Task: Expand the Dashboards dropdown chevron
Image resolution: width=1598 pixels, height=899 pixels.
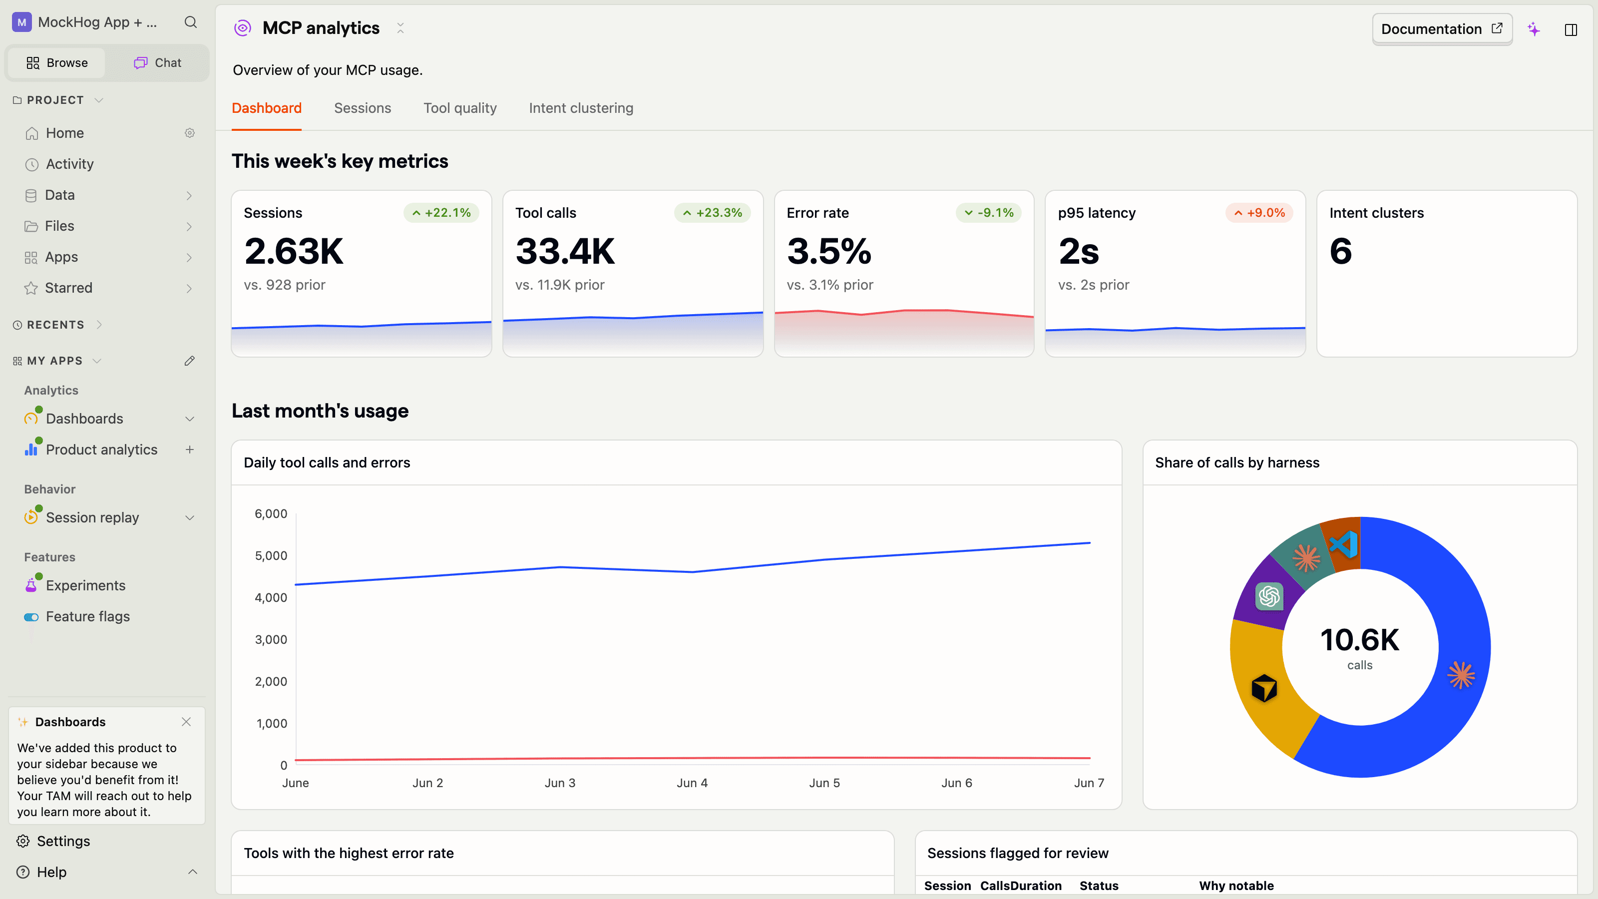Action: [190, 419]
